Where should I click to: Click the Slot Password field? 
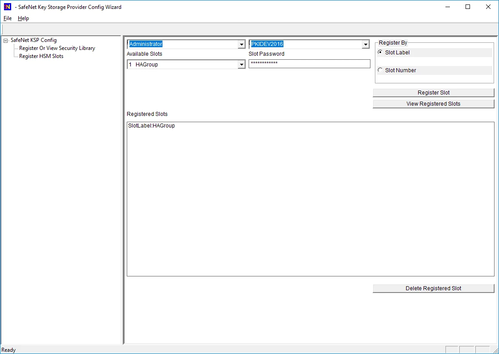coord(309,64)
